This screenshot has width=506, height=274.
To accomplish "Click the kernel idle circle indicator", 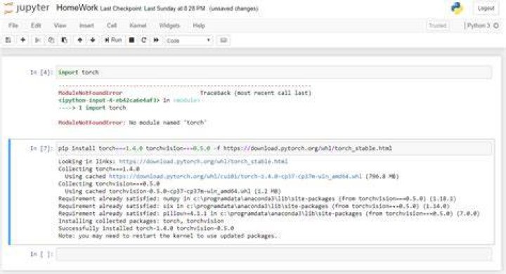I will 496,25.
